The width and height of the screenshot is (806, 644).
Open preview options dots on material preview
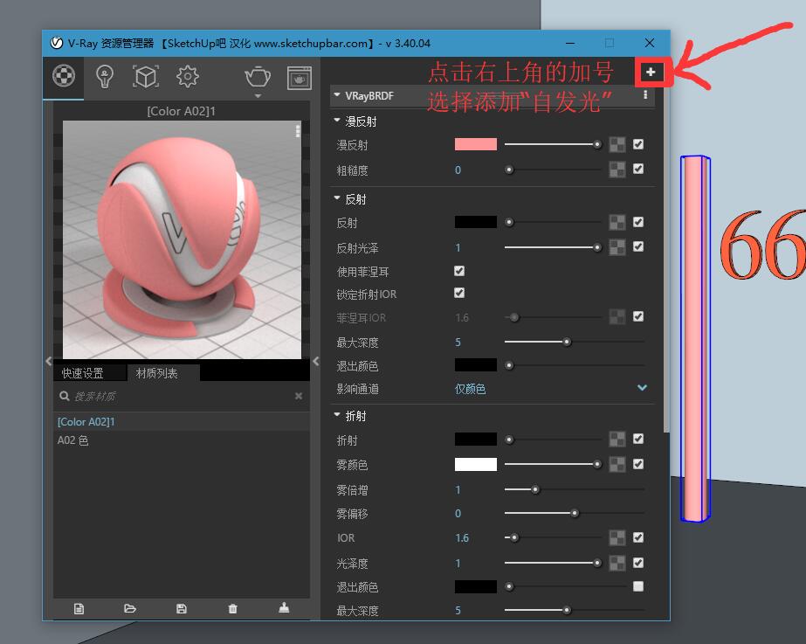[298, 131]
